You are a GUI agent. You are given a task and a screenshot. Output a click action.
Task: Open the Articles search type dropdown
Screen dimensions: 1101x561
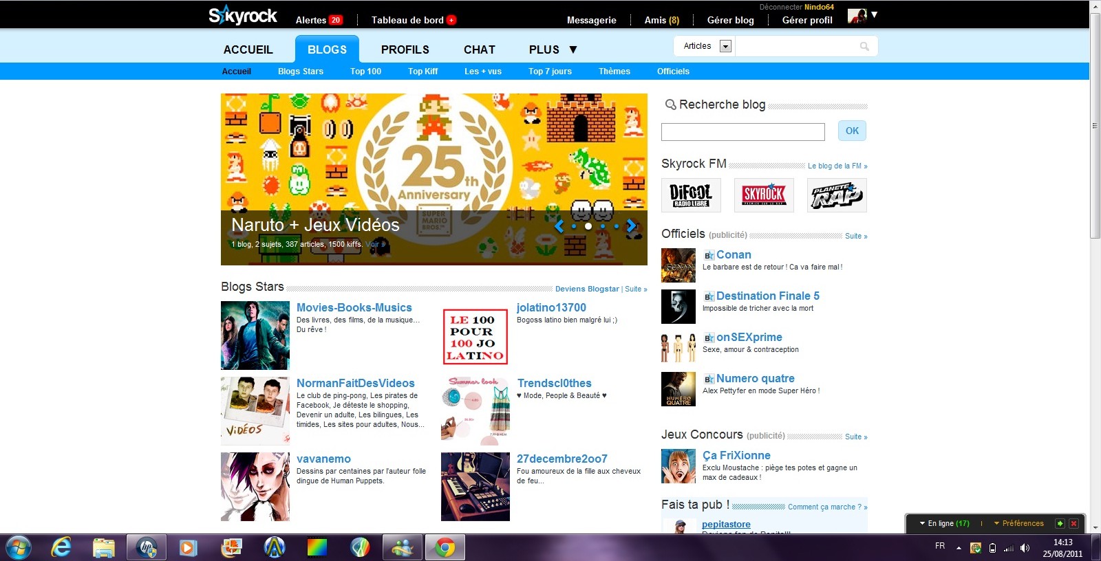pyautogui.click(x=725, y=46)
